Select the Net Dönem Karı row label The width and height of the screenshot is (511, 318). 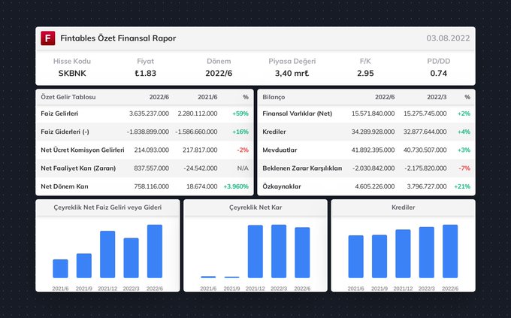click(65, 186)
